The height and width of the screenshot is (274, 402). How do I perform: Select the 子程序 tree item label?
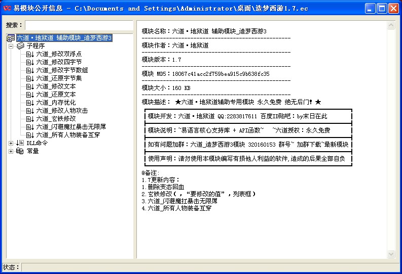[35, 46]
